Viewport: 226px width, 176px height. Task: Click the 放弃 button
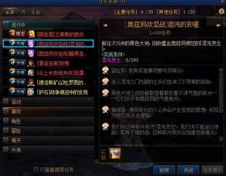164,170
